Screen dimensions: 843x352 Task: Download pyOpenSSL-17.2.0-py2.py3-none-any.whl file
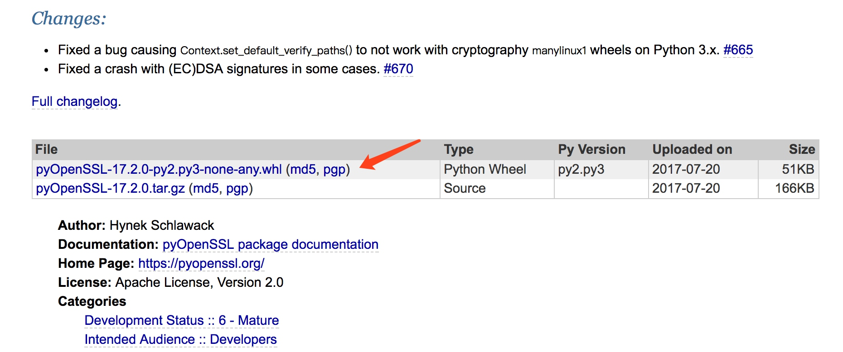(x=159, y=169)
